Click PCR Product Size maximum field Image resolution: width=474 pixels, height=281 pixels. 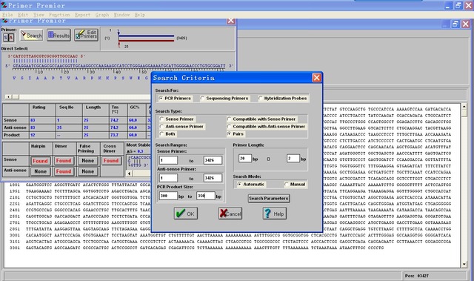click(206, 196)
